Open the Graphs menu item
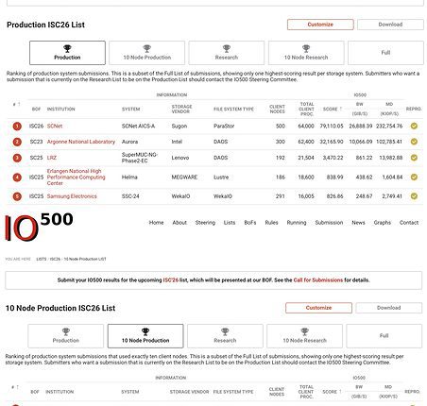The height and width of the screenshot is (406, 427). coord(383,223)
